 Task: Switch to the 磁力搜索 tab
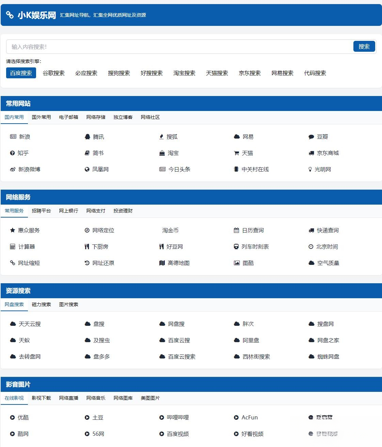42,304
